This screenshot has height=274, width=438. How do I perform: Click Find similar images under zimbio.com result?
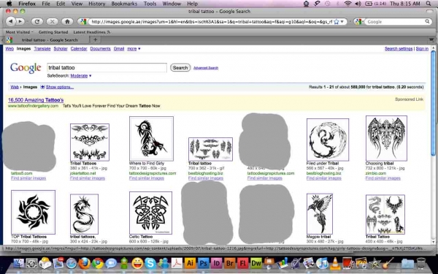383,178
